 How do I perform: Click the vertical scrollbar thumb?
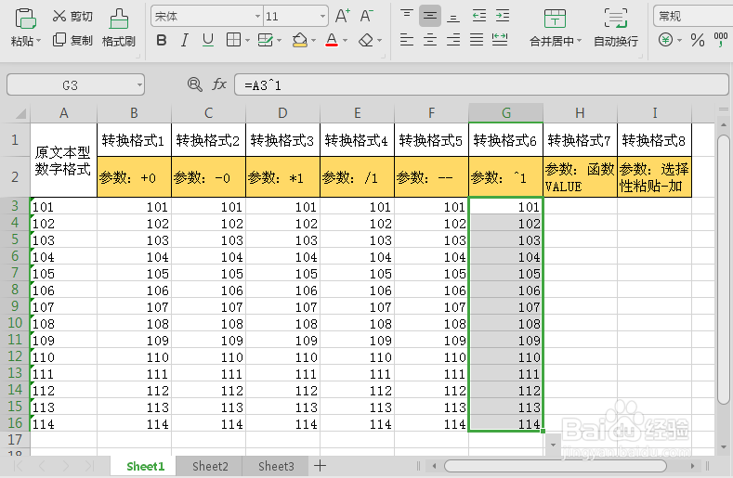(723, 269)
